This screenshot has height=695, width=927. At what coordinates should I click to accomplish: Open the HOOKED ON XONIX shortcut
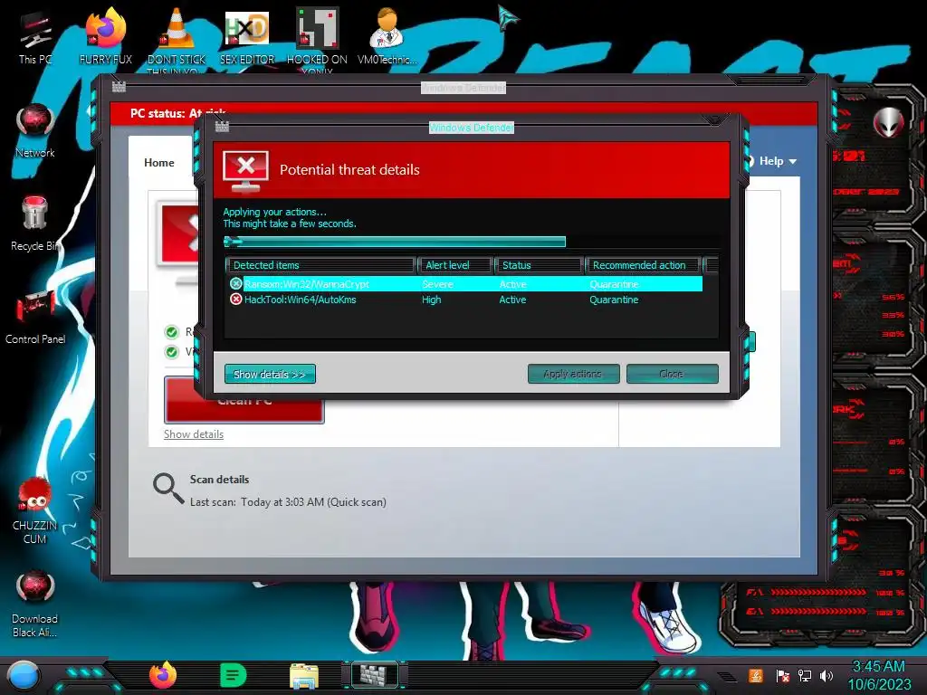point(317,39)
